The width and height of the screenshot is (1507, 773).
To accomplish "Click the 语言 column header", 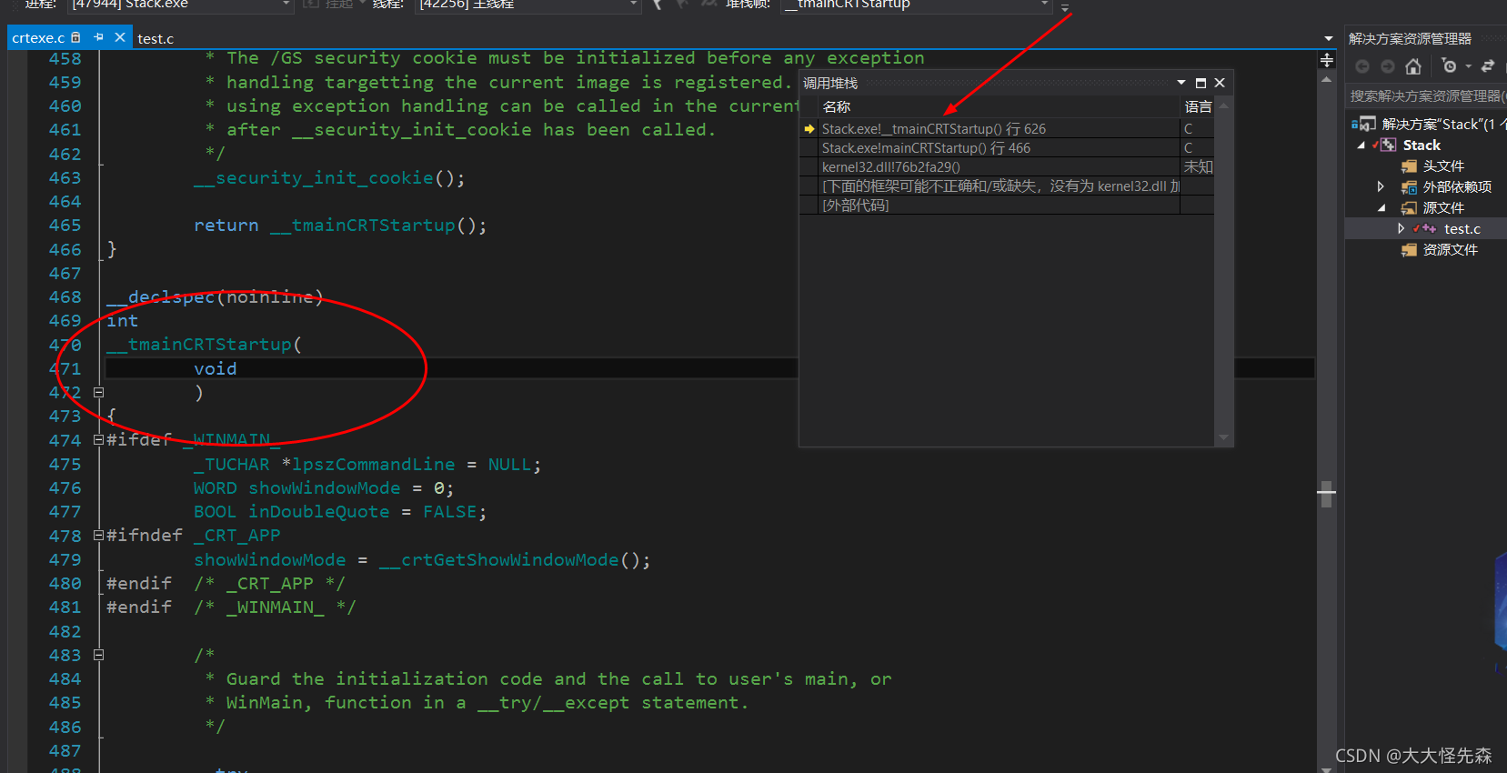I will coord(1198,107).
